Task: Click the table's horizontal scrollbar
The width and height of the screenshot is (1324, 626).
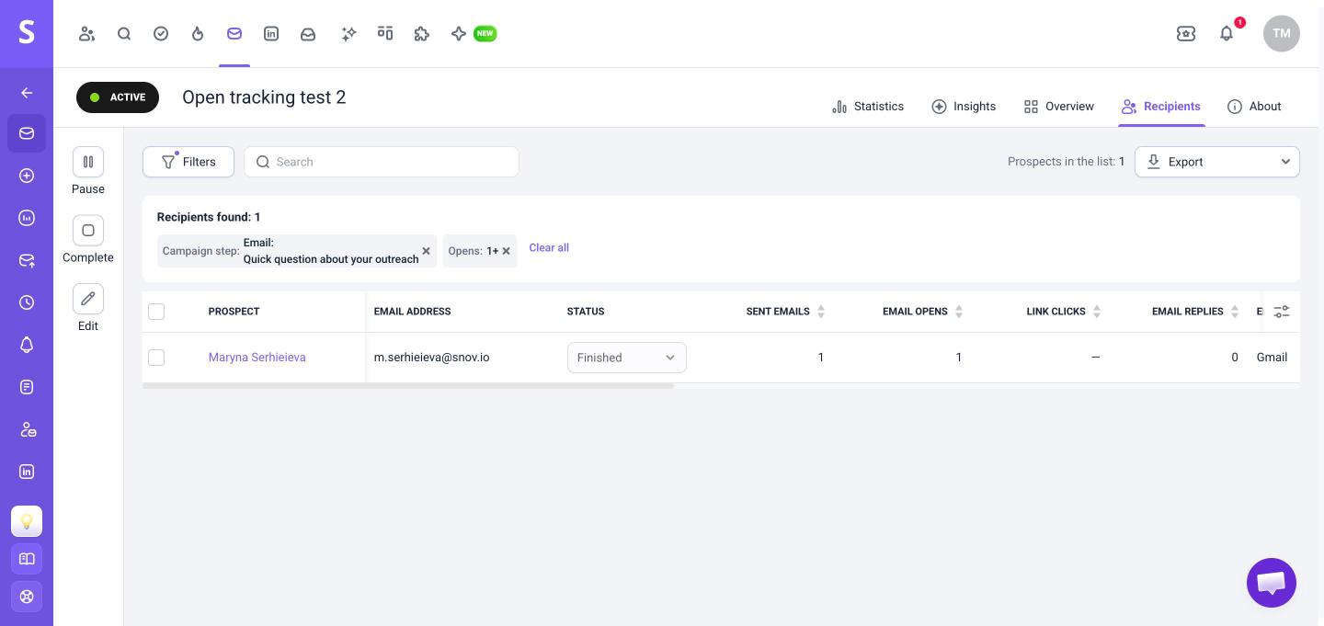Action: 408,386
